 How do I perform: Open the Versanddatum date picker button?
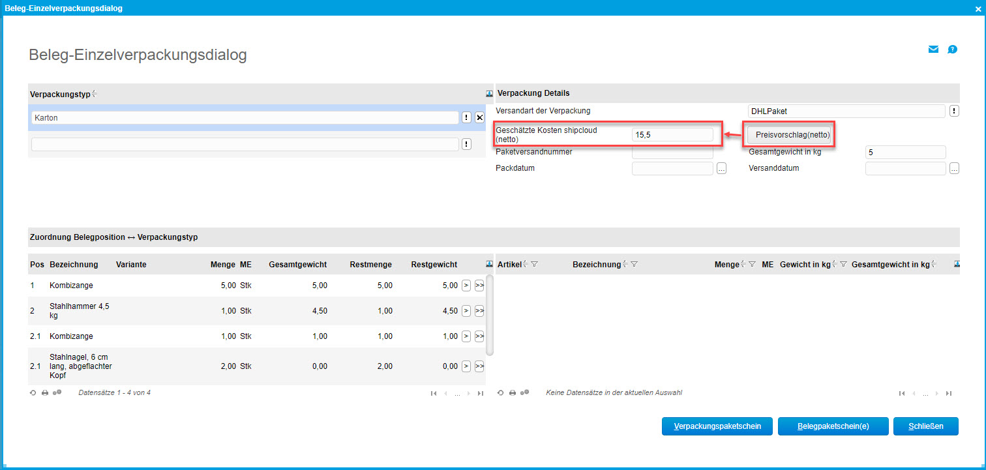click(x=954, y=168)
